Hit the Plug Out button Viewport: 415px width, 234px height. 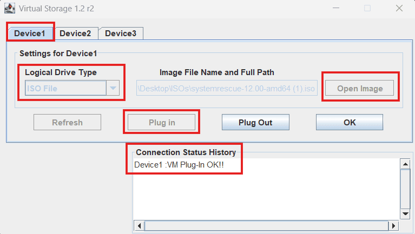(x=255, y=122)
